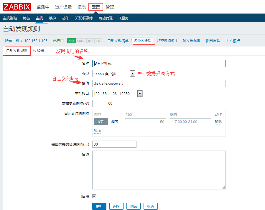Open the 配置 top menu
The height and width of the screenshot is (210, 265).
pyautogui.click(x=96, y=7)
